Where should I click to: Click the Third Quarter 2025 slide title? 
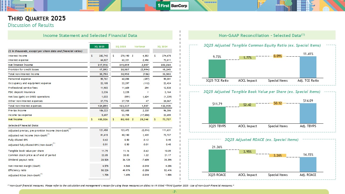[x=37, y=19]
